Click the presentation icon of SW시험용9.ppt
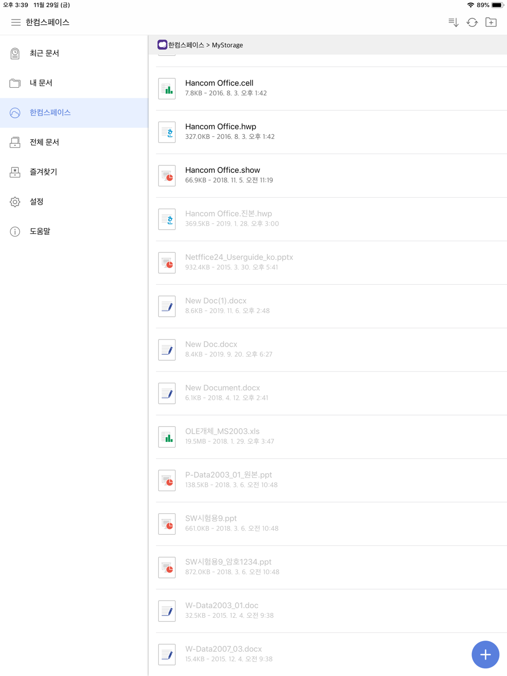Viewport: 507px width, 676px height. (x=167, y=524)
